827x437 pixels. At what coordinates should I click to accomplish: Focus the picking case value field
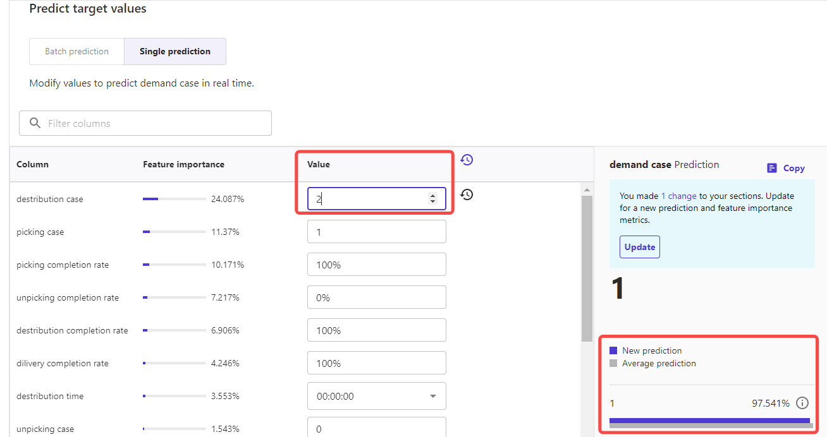pos(376,232)
